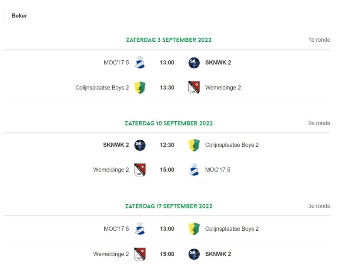This screenshot has width=338, height=265.
Task: Click Colijnsplaatse Boys crest in 12:30 match
Action: [x=194, y=145]
